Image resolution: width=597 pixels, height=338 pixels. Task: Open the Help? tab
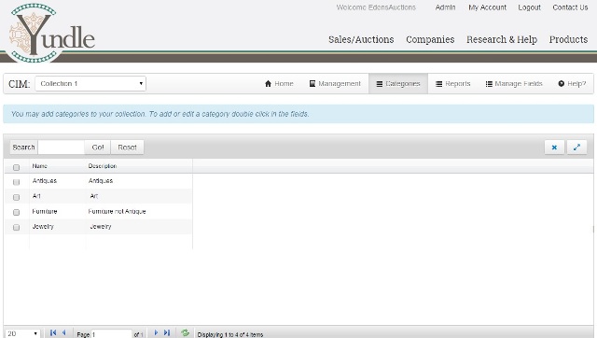pyautogui.click(x=572, y=83)
